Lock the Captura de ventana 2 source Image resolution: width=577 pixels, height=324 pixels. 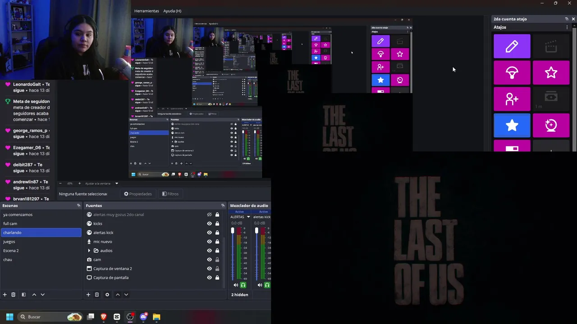217,269
